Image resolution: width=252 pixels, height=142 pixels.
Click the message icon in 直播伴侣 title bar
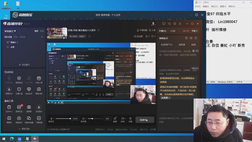pyautogui.click(x=164, y=24)
